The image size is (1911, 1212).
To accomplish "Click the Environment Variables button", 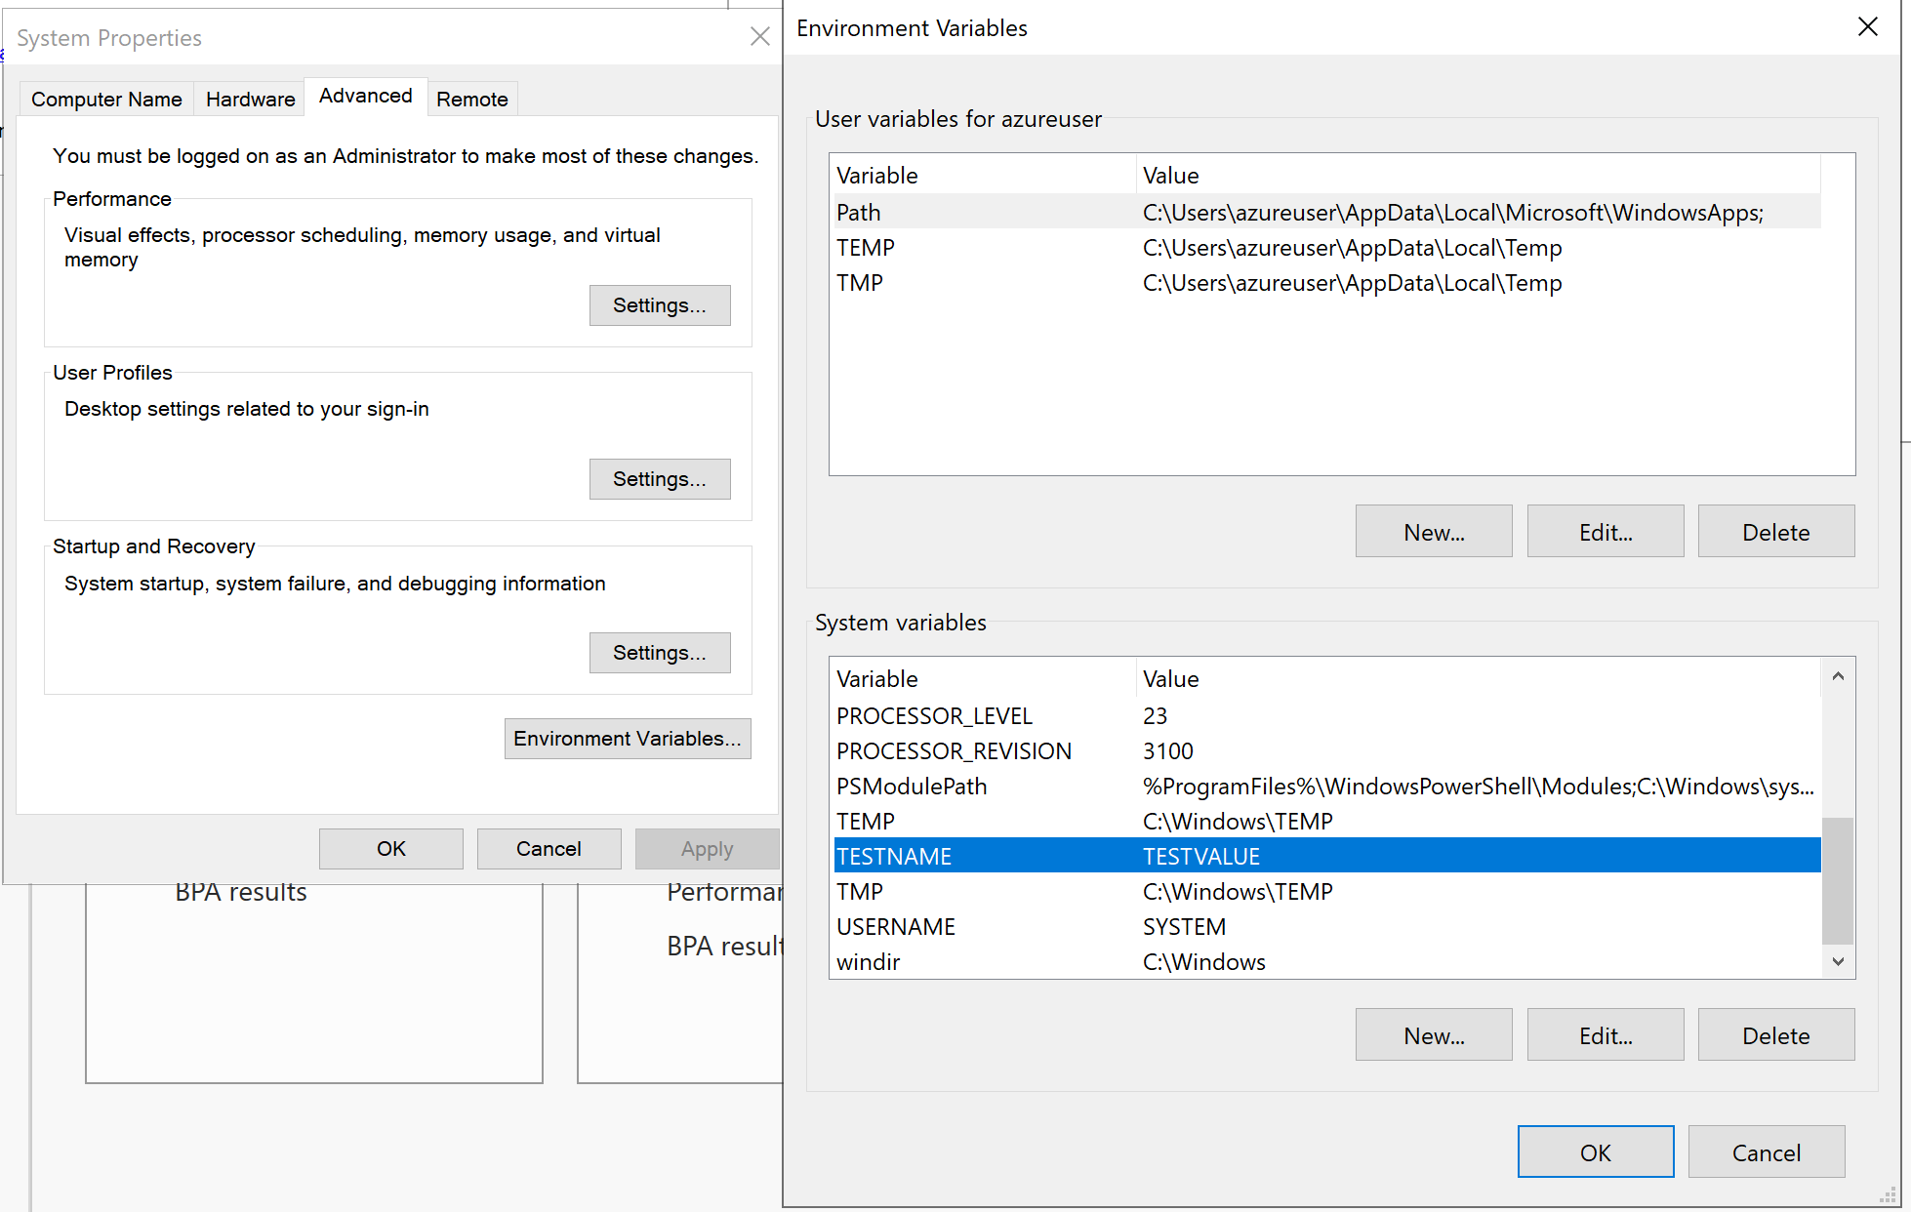I will (x=628, y=739).
